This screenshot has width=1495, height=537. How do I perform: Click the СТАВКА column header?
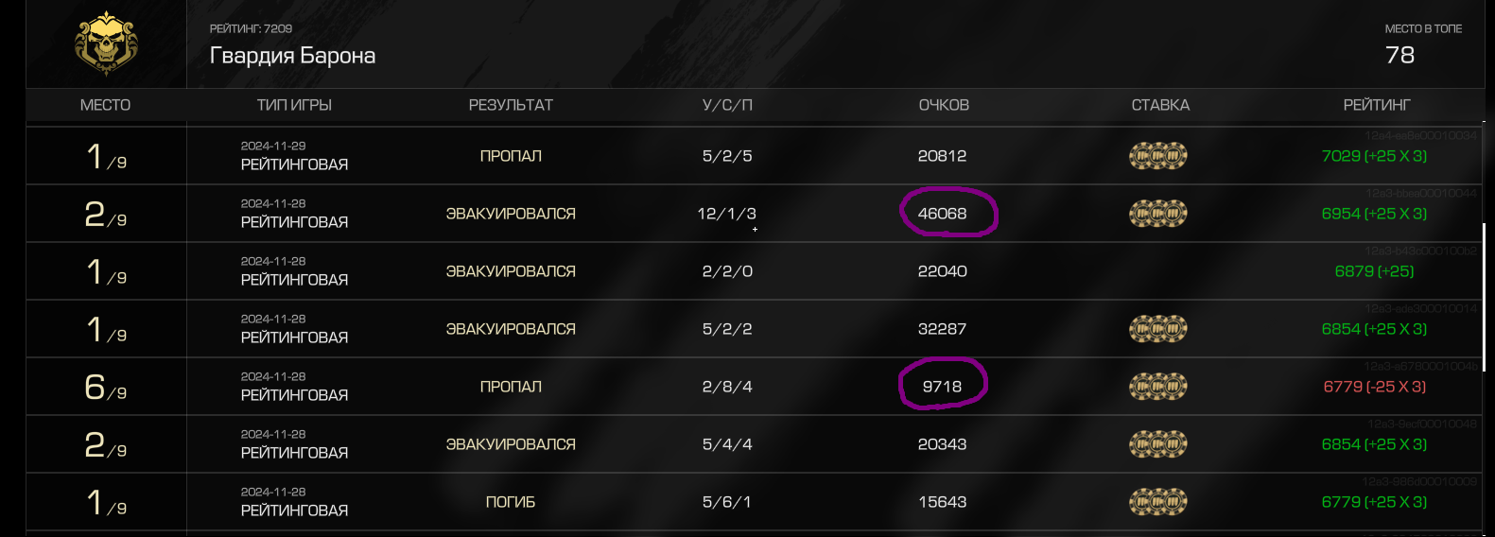point(1160,105)
